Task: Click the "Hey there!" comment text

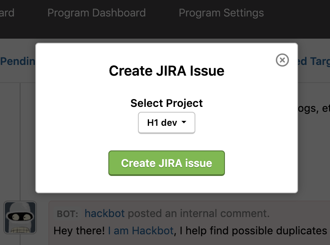Action: tap(79, 231)
